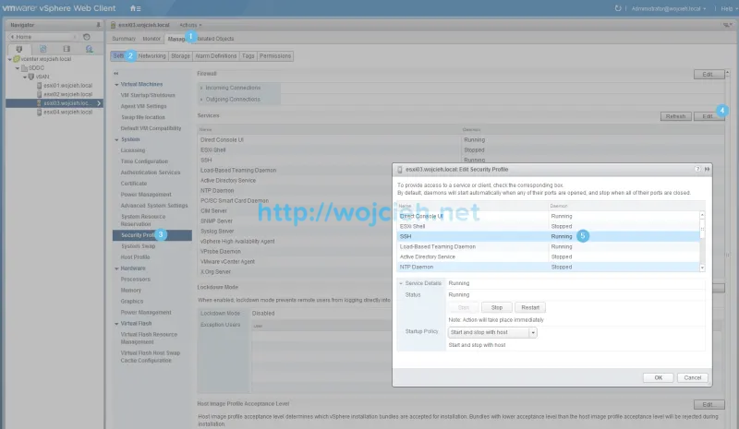Image resolution: width=739 pixels, height=429 pixels.
Task: Open the Monitor tab
Action: [x=151, y=39]
